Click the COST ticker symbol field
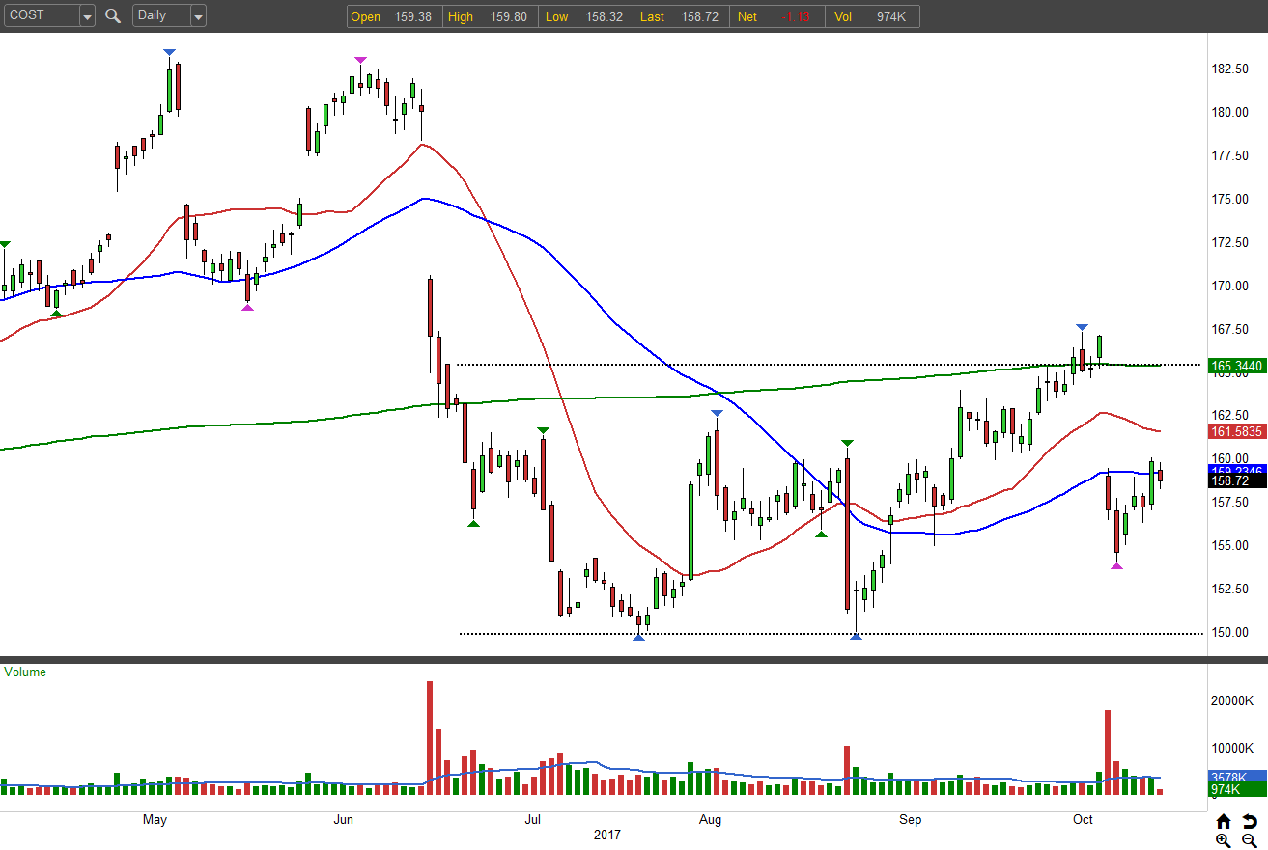The width and height of the screenshot is (1268, 850). point(41,16)
